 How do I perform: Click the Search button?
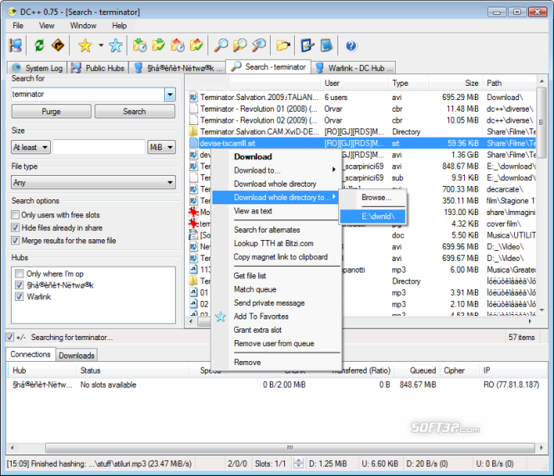tap(134, 112)
